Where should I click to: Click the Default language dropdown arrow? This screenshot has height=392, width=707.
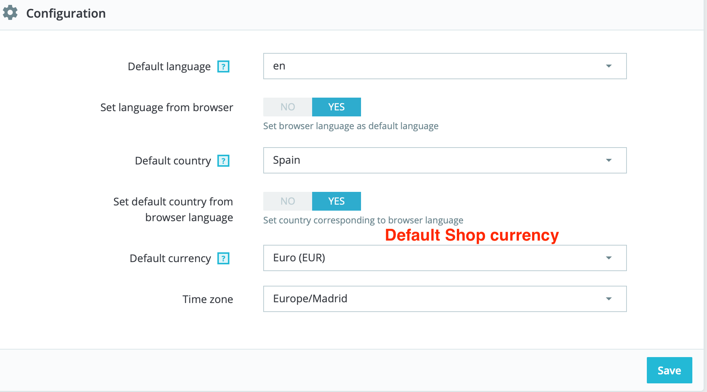point(608,66)
